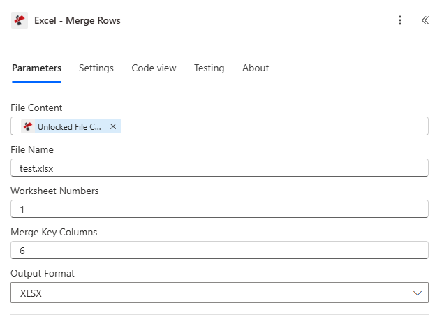The image size is (435, 324).
Task: Remove the Unlocked File Content token
Action: [113, 126]
